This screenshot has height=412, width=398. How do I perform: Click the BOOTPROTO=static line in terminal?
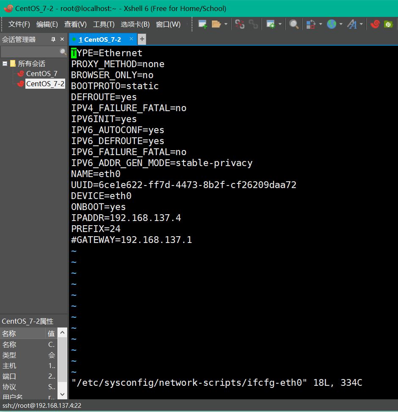115,86
